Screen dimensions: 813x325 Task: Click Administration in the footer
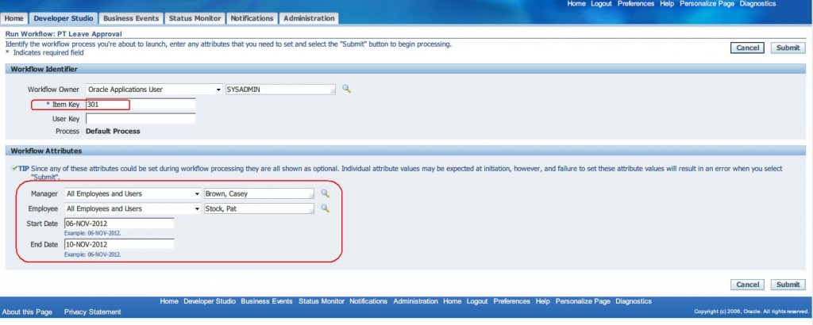click(415, 301)
